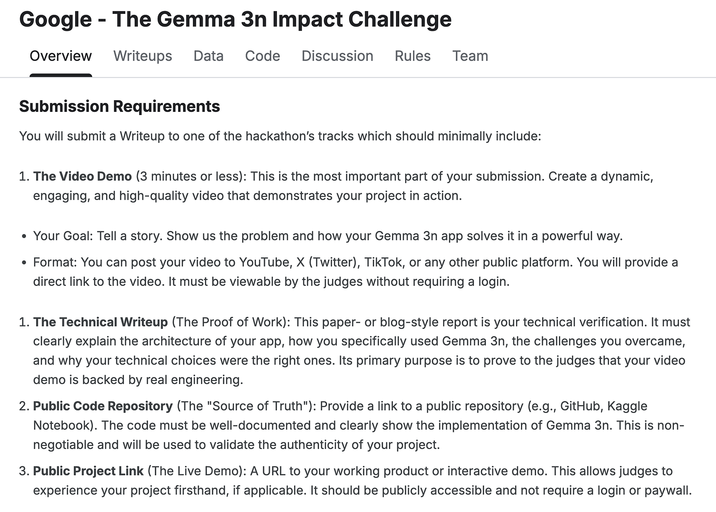The image size is (716, 512).
Task: Open the Discussion tab
Action: coord(337,55)
